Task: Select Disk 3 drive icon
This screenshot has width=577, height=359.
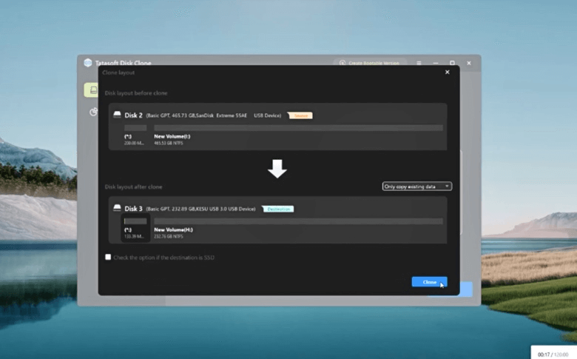Action: [x=117, y=209]
